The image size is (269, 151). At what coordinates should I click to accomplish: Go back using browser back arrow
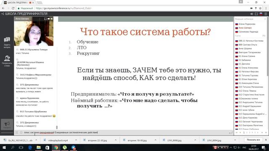click(x=3, y=8)
